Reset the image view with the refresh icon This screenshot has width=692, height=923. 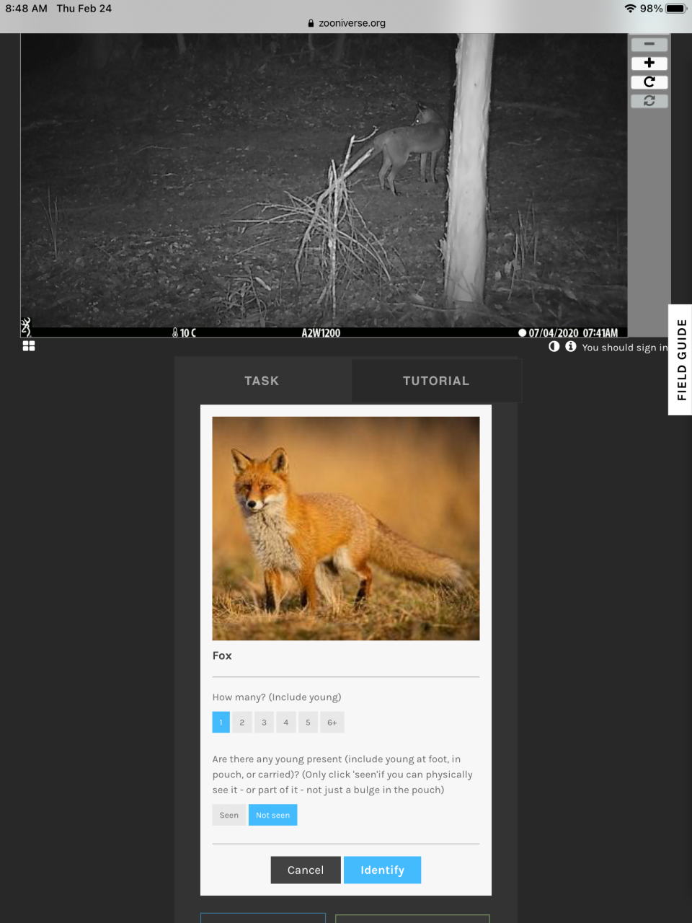point(649,101)
